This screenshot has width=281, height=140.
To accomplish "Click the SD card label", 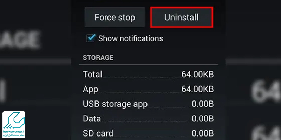I will [x=98, y=133].
